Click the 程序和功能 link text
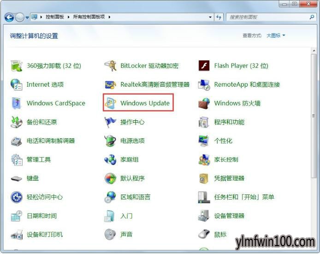 [229, 122]
